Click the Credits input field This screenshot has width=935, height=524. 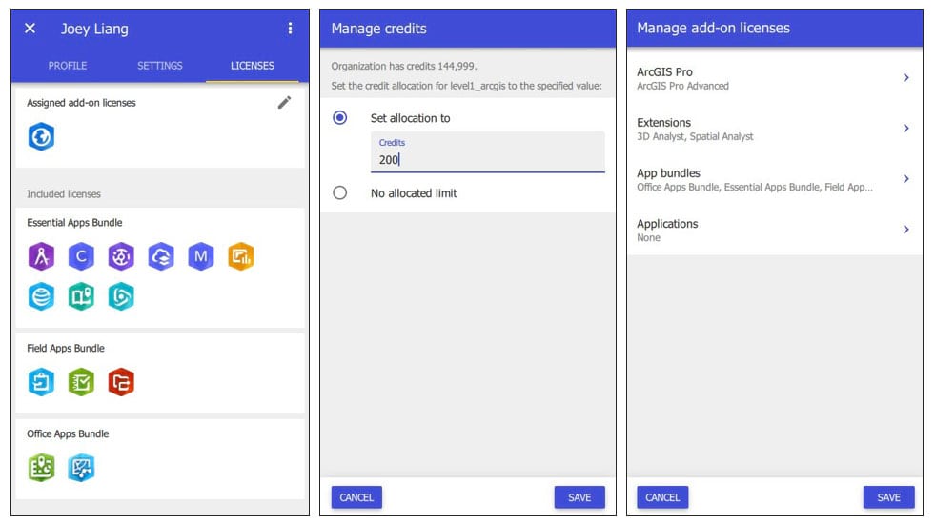[487, 152]
